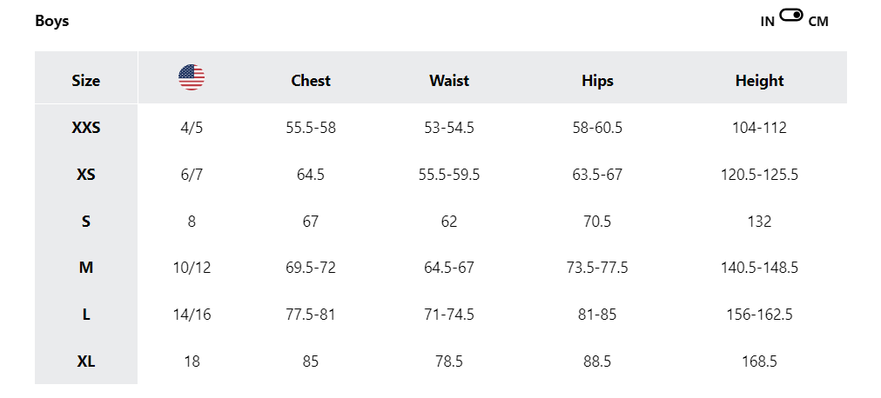The image size is (881, 398).
Task: Select the XXS size row label
Action: tap(85, 128)
